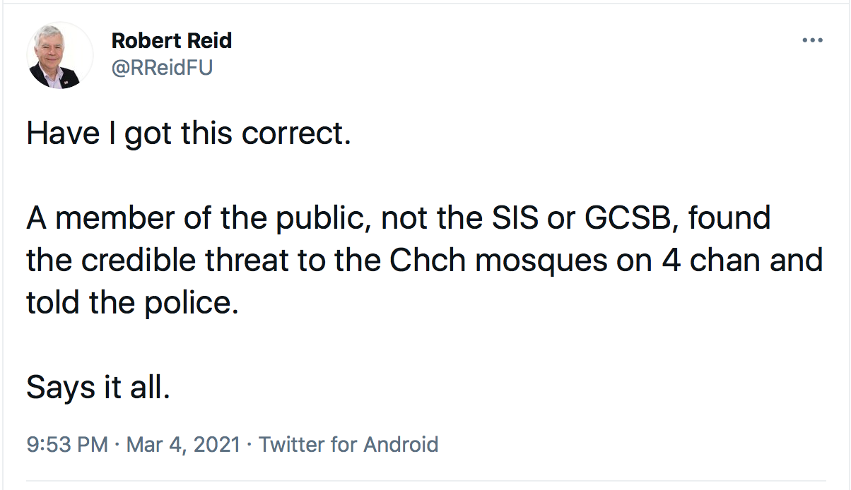
Task: Open the Twitter for Android source link
Action: [x=348, y=444]
